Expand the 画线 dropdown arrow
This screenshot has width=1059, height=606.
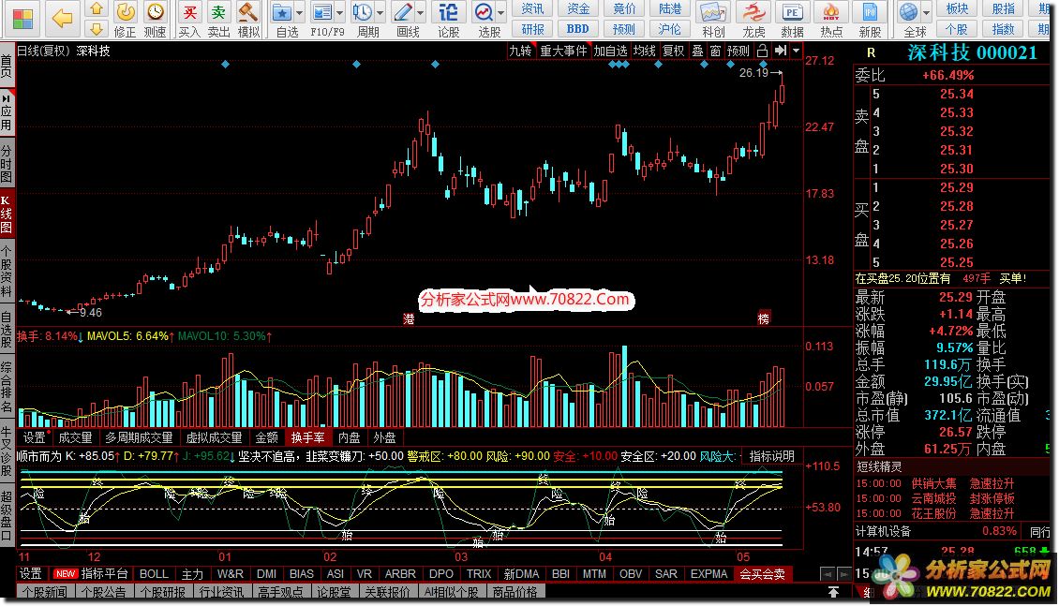tap(421, 13)
